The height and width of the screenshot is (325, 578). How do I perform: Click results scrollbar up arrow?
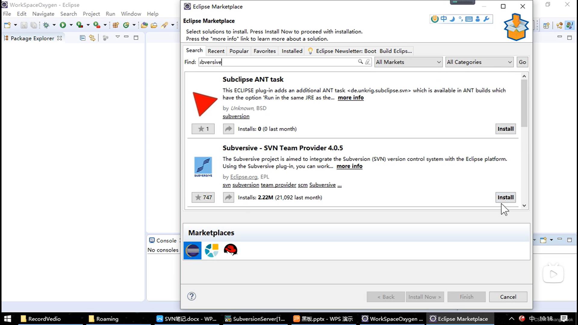coord(524,76)
